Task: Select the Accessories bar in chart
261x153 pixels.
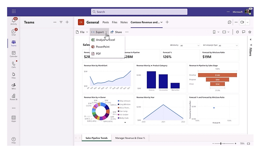Action: [163, 81]
